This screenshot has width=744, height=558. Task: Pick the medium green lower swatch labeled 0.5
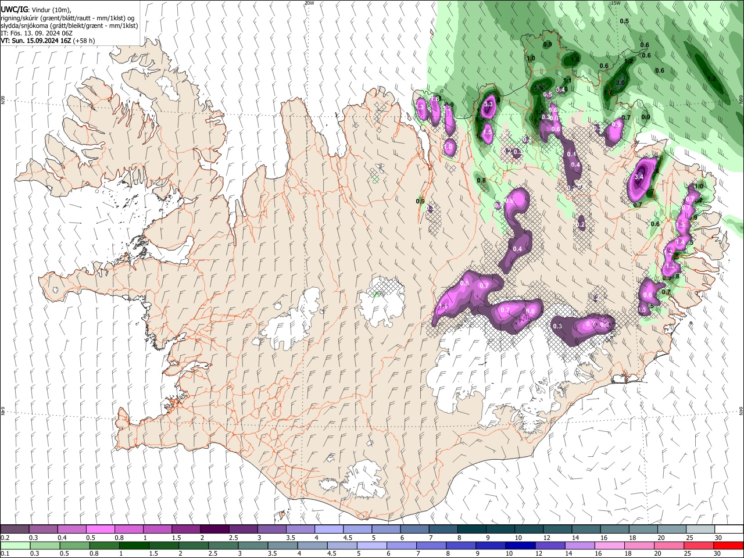[74, 545]
